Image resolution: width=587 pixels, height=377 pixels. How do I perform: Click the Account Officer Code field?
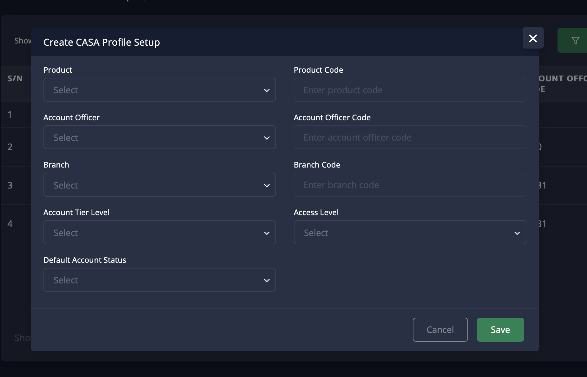[x=410, y=137]
